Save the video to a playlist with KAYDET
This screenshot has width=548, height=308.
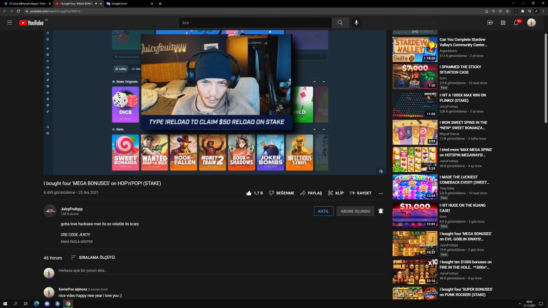(x=360, y=193)
